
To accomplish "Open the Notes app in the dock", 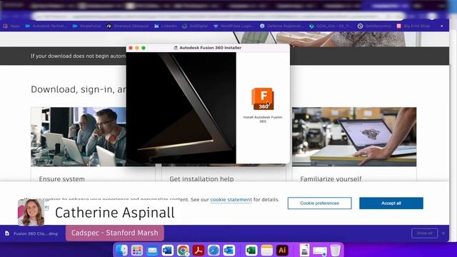I will click(266, 251).
